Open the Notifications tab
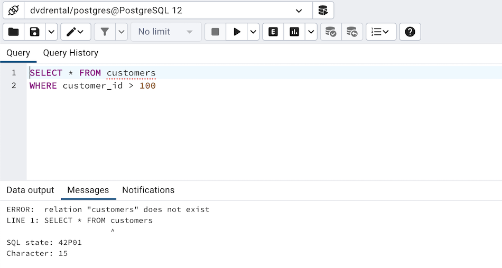This screenshot has height=268, width=502. (148, 190)
